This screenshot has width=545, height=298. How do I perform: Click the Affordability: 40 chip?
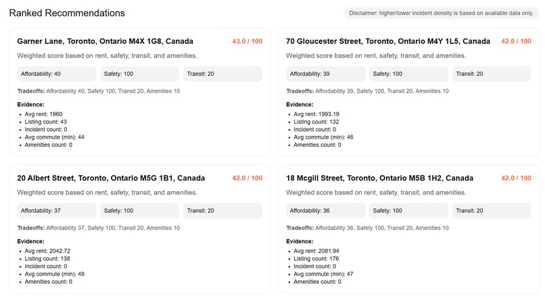coord(57,74)
